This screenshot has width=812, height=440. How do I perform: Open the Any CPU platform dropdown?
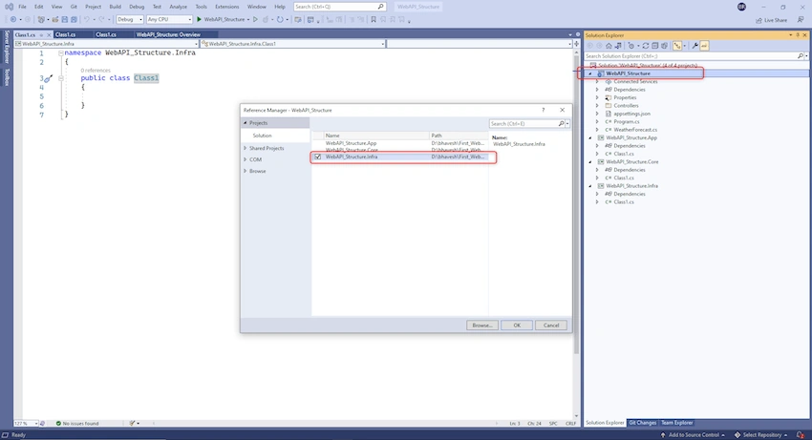coord(169,20)
